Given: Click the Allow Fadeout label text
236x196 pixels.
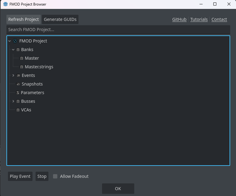Looking at the screenshot, I should click(74, 176).
